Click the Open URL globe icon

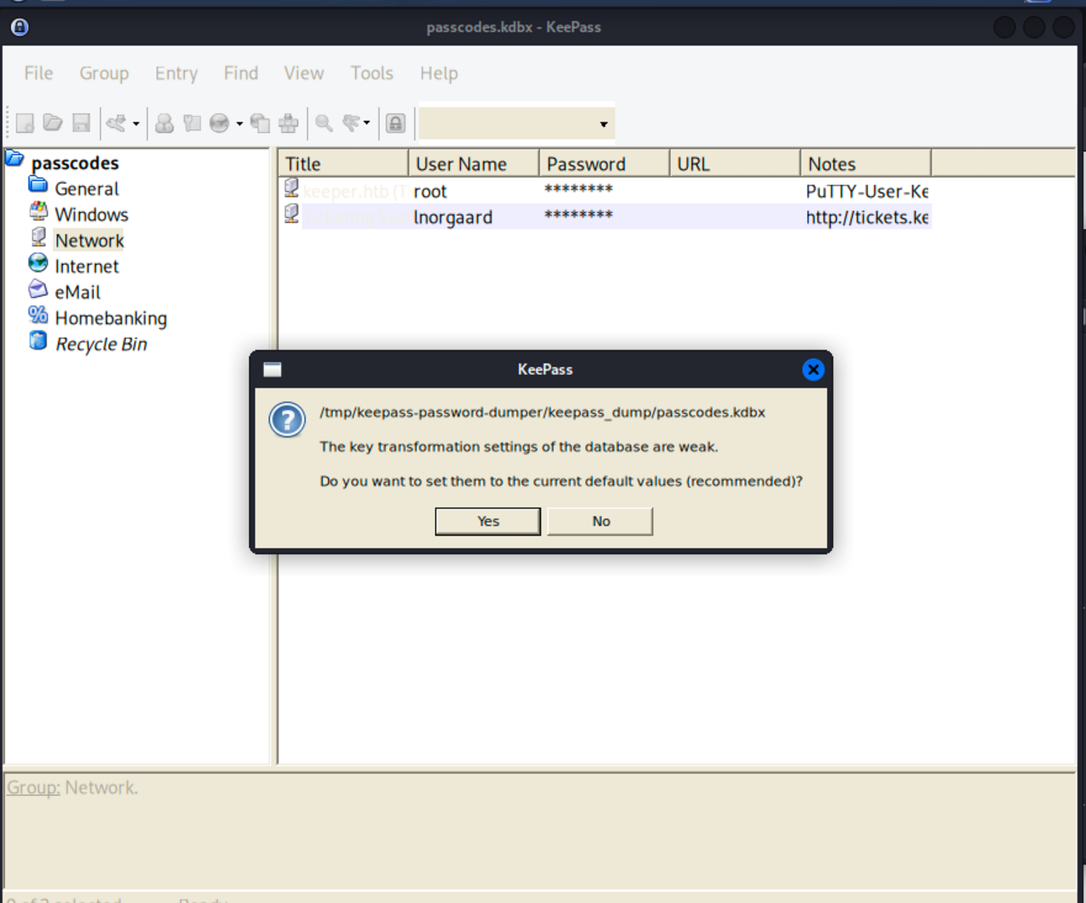point(220,122)
